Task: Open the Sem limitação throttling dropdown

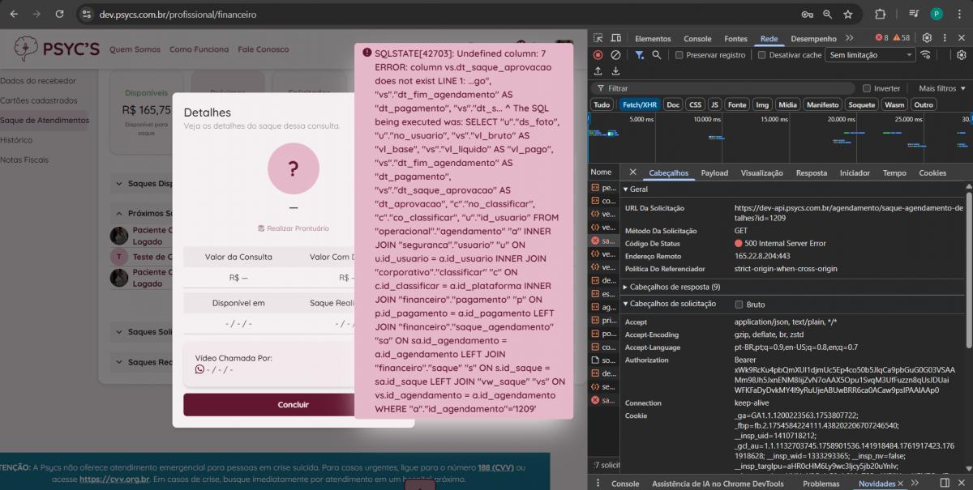Action: [870, 55]
